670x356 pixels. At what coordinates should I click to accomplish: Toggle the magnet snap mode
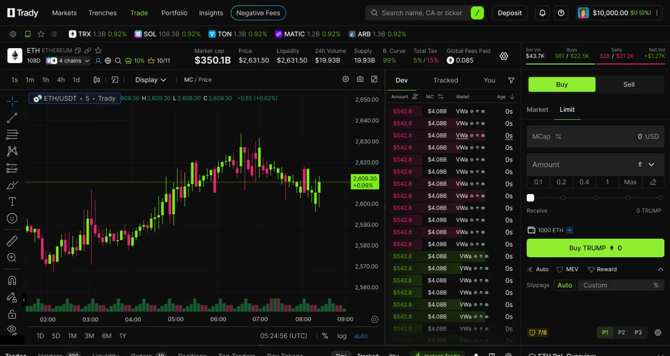tap(12, 280)
